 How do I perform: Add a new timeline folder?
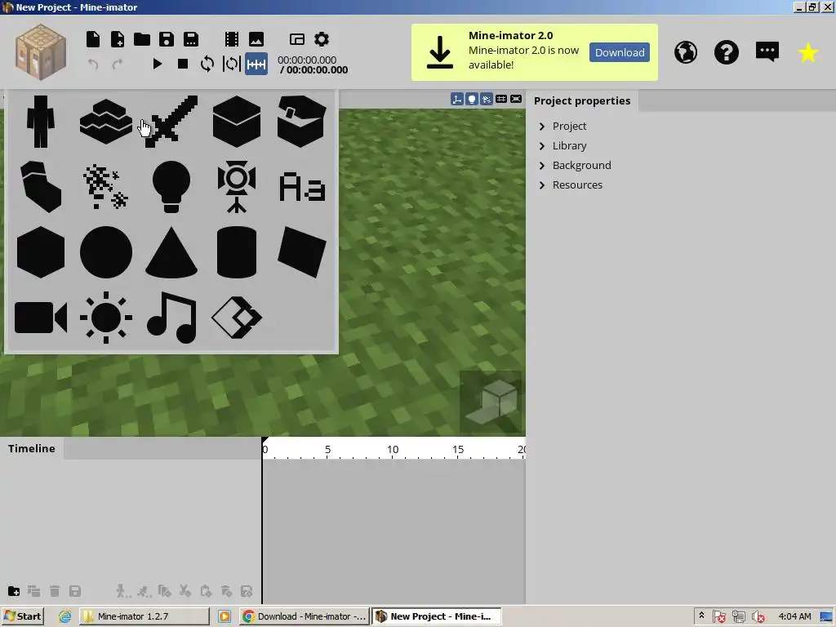pos(14,591)
